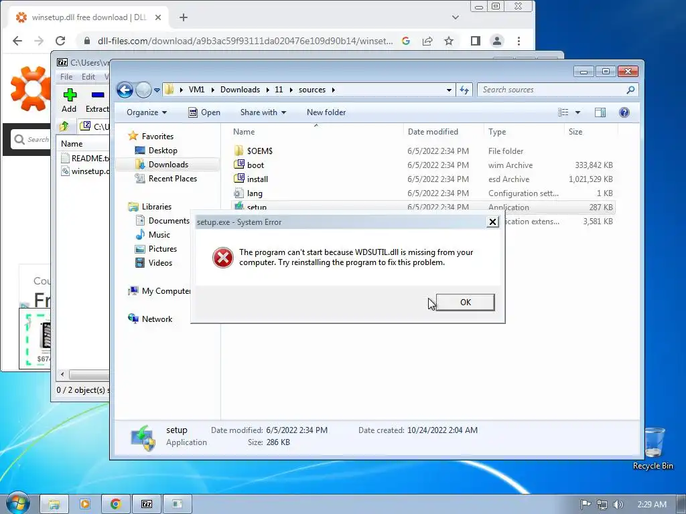
Task: Select the install esd archive file
Action: point(257,179)
